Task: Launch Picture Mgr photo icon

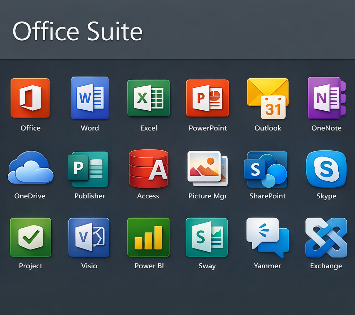Action: point(207,168)
